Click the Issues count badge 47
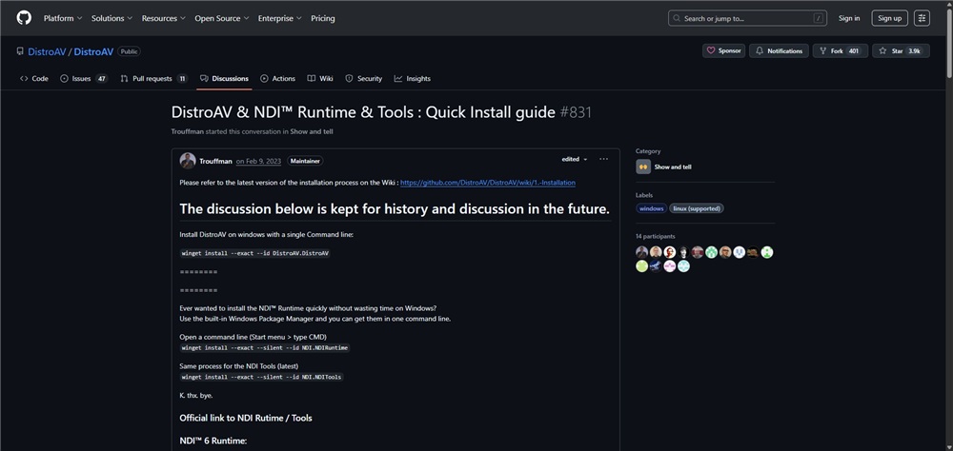 point(102,78)
